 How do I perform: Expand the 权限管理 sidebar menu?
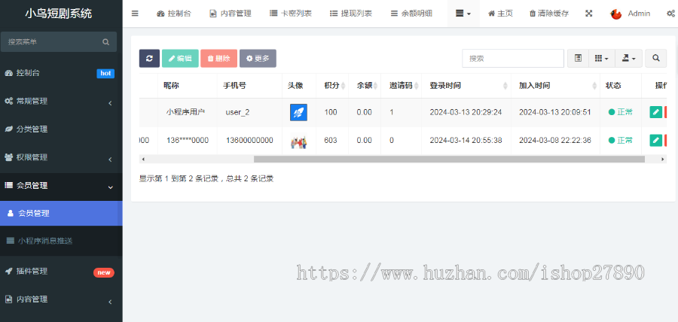(61, 157)
